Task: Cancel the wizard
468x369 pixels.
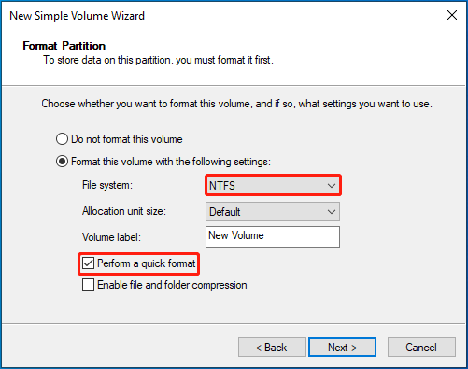Action: (421, 348)
